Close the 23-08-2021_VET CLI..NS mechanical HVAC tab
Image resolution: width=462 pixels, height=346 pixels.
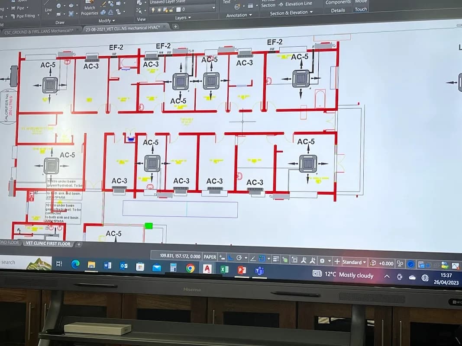click(165, 27)
